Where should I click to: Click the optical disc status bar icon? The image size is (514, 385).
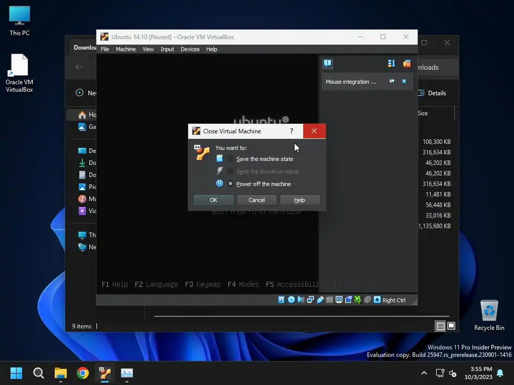(x=291, y=300)
